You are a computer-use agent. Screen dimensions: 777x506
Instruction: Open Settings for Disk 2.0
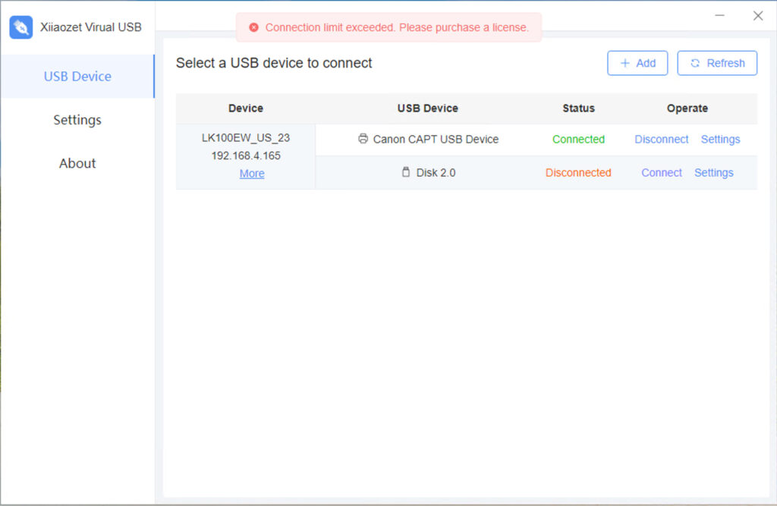click(x=714, y=172)
